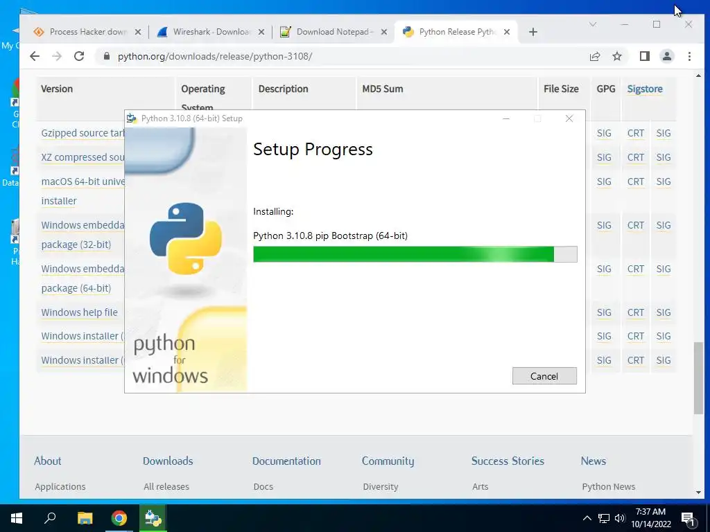Click CRT in Windows help file row
The image size is (710, 532).
point(636,312)
